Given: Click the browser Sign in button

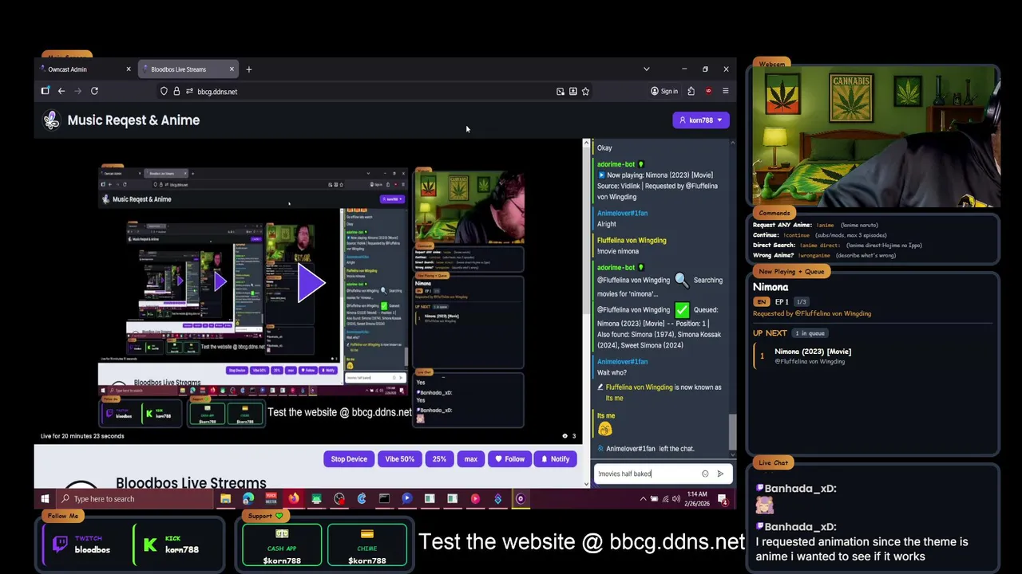Looking at the screenshot, I should [664, 92].
